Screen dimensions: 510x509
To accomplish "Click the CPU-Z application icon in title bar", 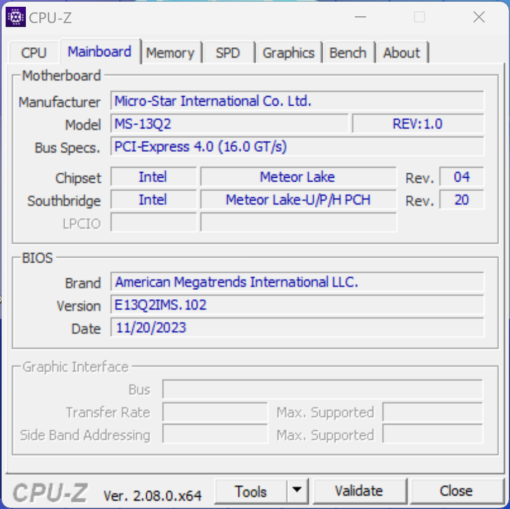I will (x=16, y=17).
